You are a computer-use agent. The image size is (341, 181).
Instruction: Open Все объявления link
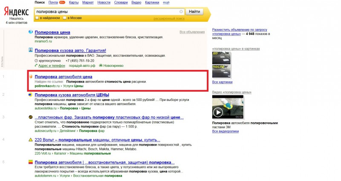pos(192,32)
